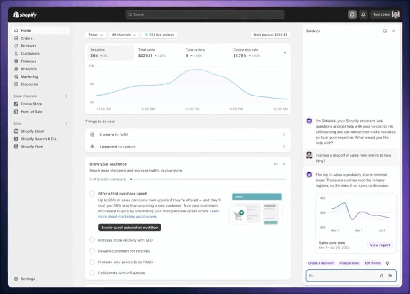
Task: Click the refresh icon inside the chat input
Action: [381, 276]
